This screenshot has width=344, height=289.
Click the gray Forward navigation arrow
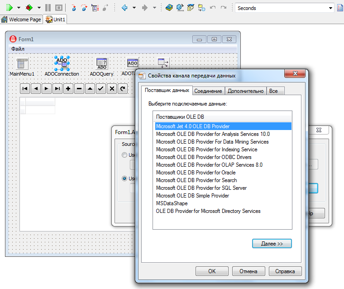click(x=144, y=8)
